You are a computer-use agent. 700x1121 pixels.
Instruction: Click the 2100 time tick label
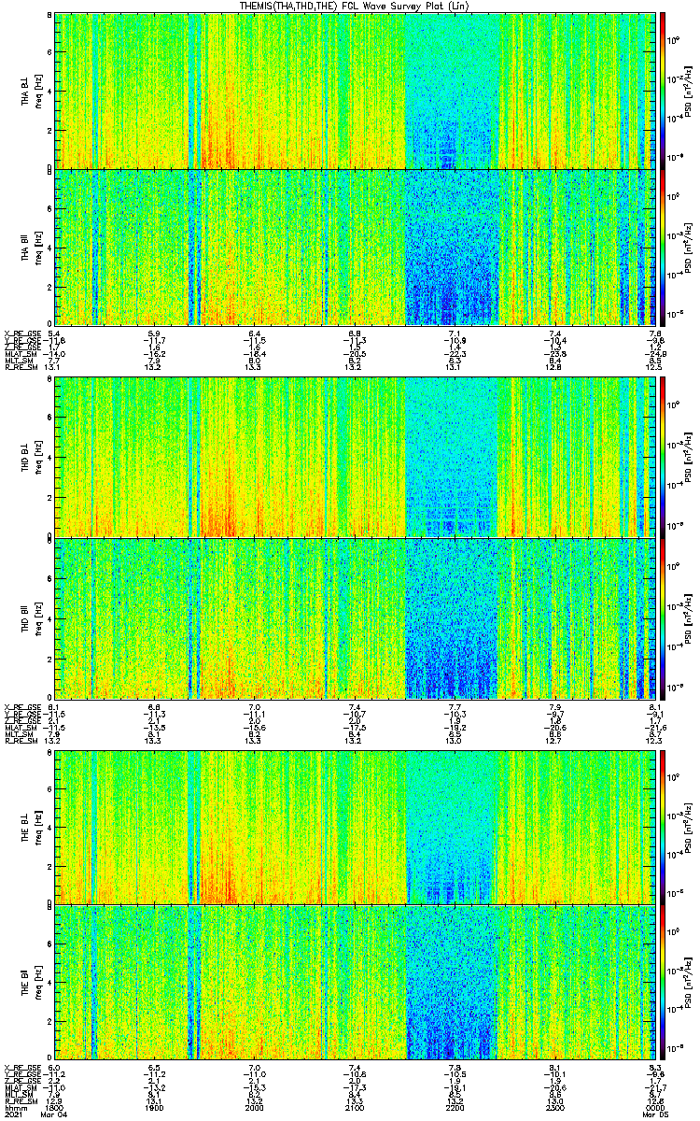355,1109
